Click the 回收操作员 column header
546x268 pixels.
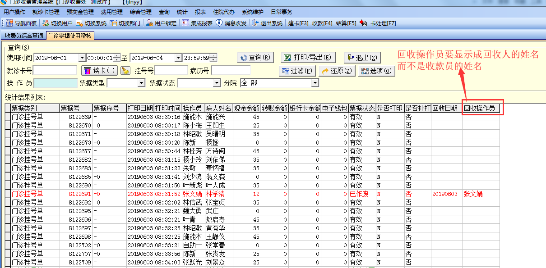[481, 108]
